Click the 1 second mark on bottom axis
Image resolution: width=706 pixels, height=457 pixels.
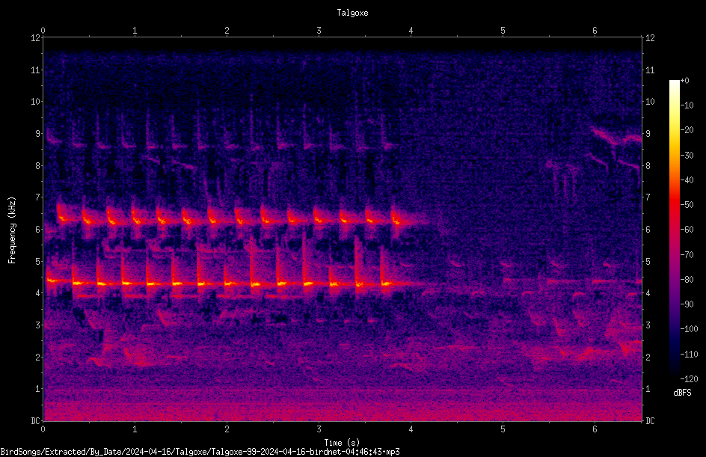click(x=135, y=429)
